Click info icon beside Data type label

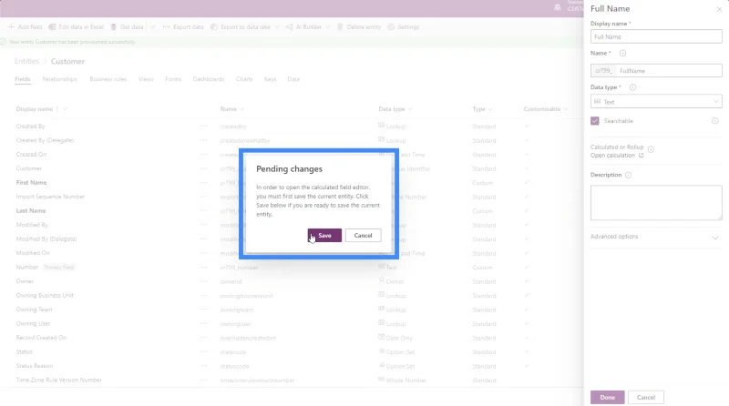(x=632, y=87)
